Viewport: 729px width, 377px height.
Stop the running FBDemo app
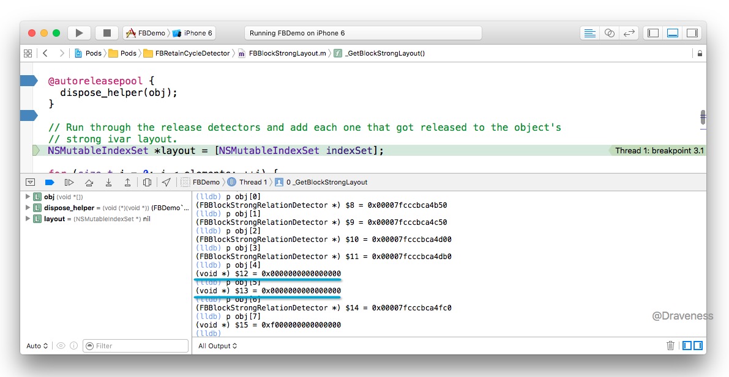(107, 33)
